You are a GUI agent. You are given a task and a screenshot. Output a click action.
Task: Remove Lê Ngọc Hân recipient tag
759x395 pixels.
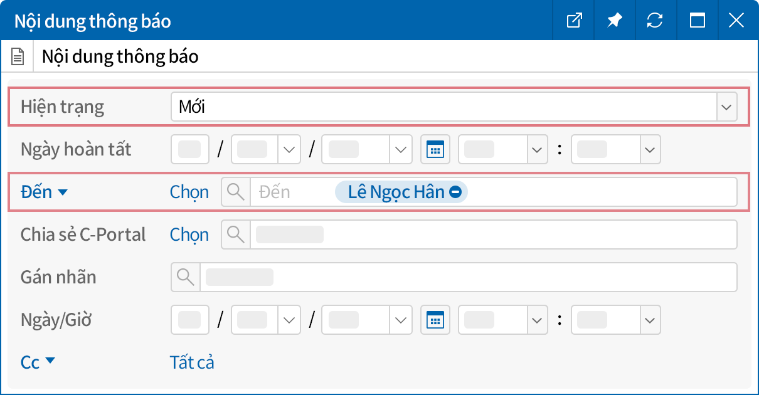pyautogui.click(x=456, y=192)
